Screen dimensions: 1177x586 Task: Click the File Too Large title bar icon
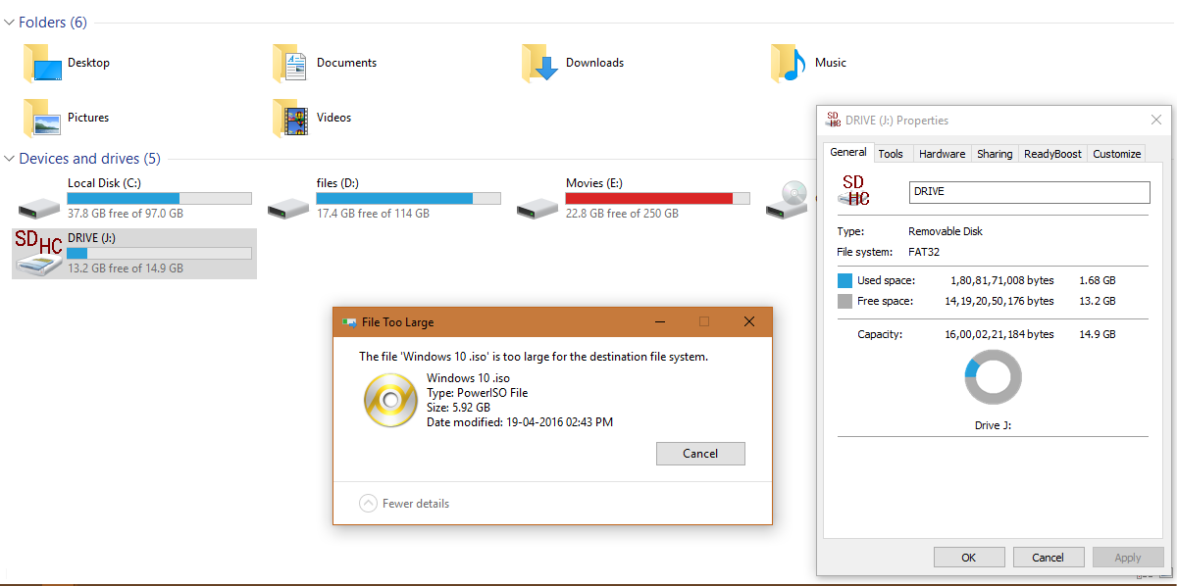point(349,321)
